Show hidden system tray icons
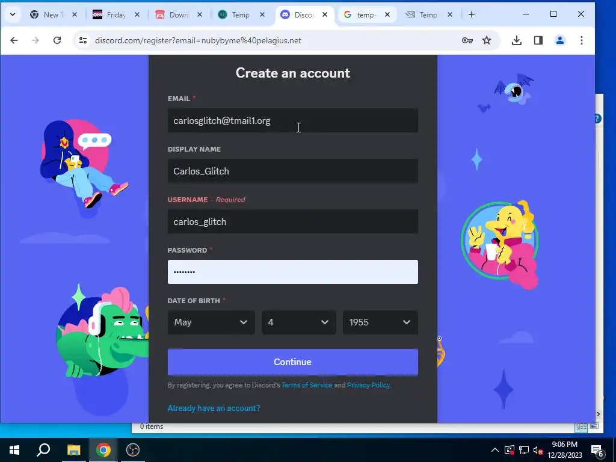This screenshot has height=462, width=616. point(495,450)
